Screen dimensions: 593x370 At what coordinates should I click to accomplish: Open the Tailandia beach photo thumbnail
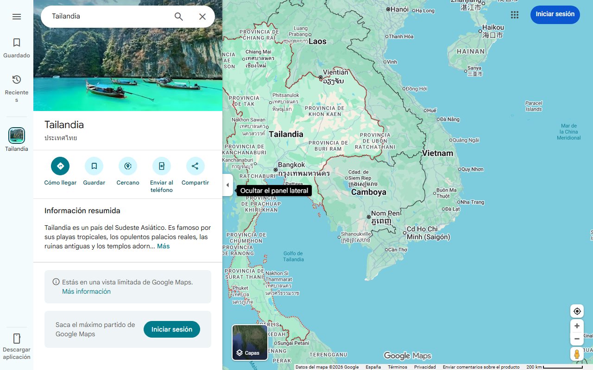128,55
